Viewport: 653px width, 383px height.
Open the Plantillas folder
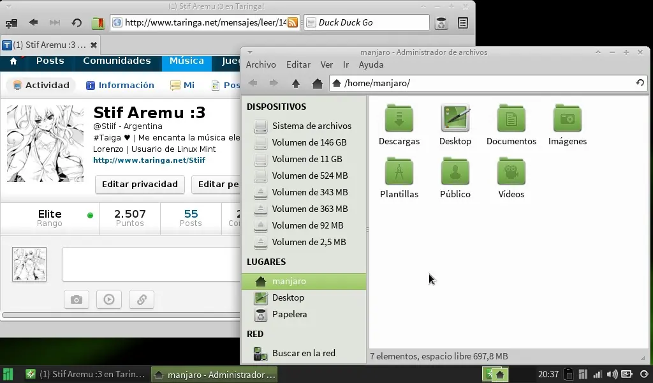pyautogui.click(x=399, y=178)
